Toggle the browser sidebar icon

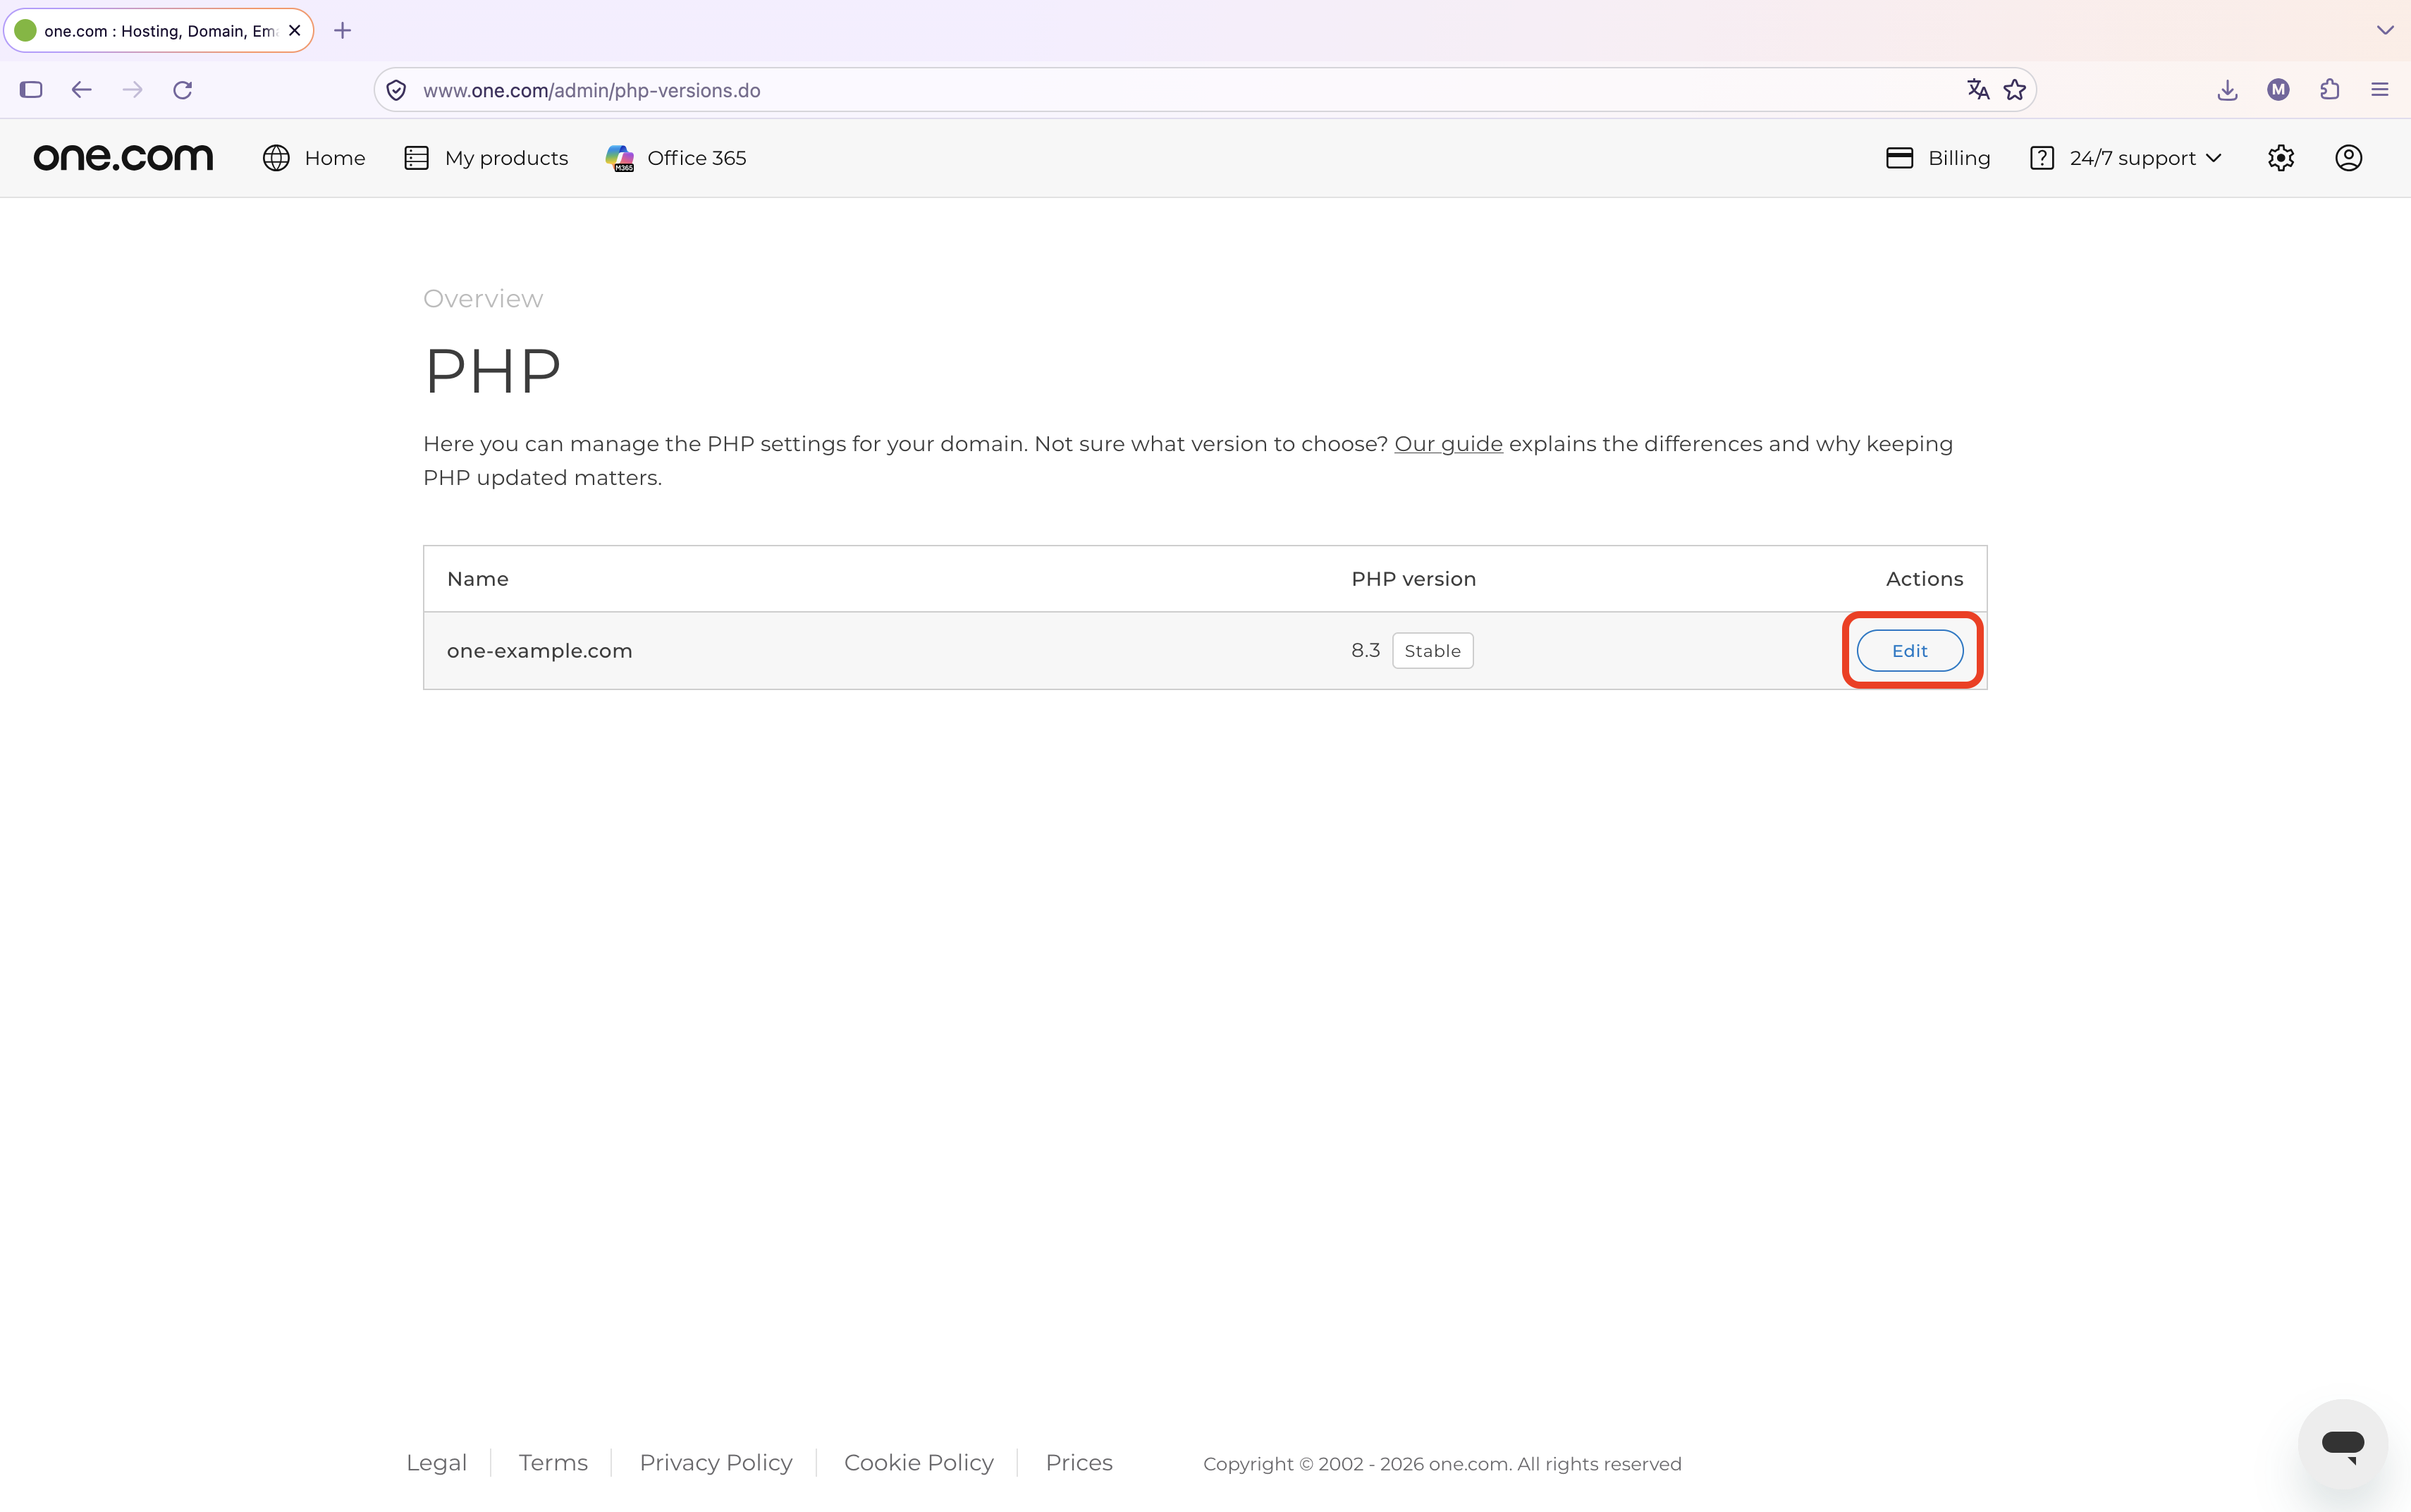[31, 90]
